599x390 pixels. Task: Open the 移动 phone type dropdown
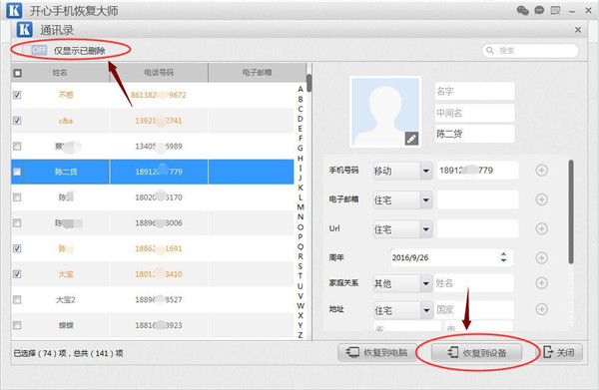(x=402, y=171)
